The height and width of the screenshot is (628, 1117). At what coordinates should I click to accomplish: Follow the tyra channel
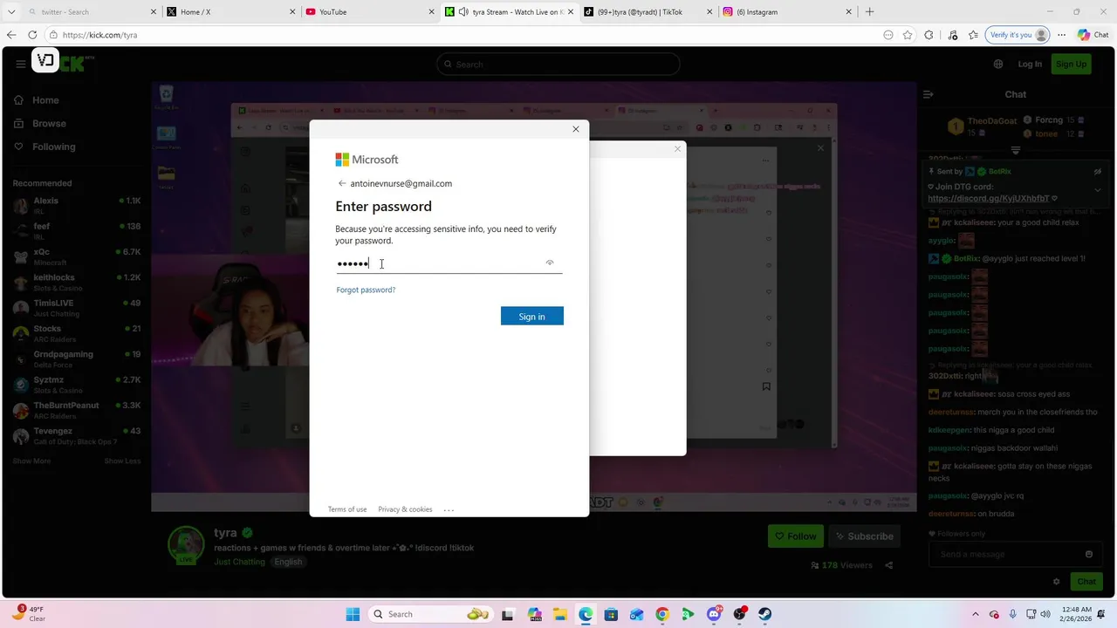(x=796, y=536)
